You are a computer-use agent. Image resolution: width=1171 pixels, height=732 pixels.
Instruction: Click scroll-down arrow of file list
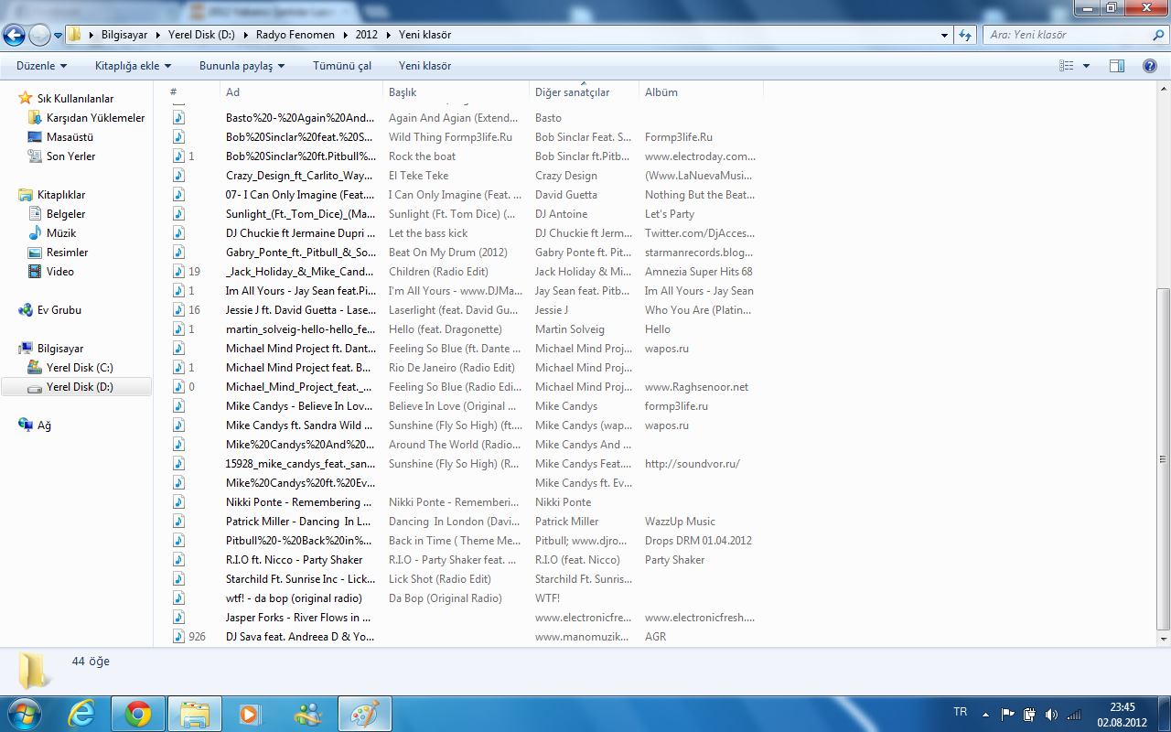click(1164, 640)
